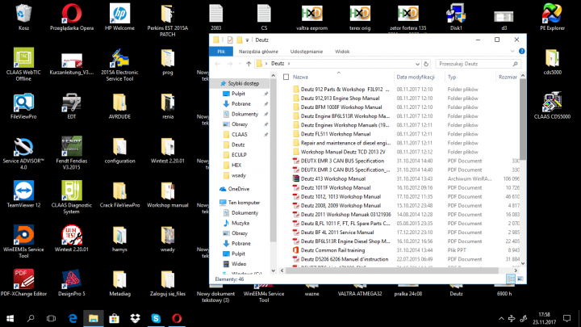Open Deutz Common Rail training PPT file
Viewport: 581px width, 327px height.
pos(332,250)
